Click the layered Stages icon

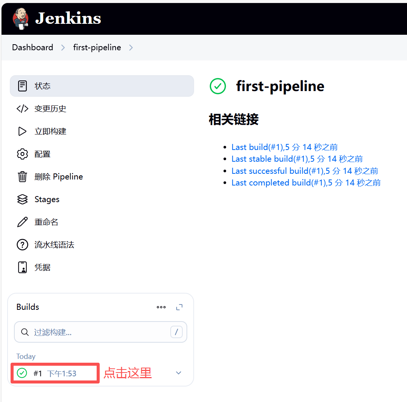tap(22, 199)
